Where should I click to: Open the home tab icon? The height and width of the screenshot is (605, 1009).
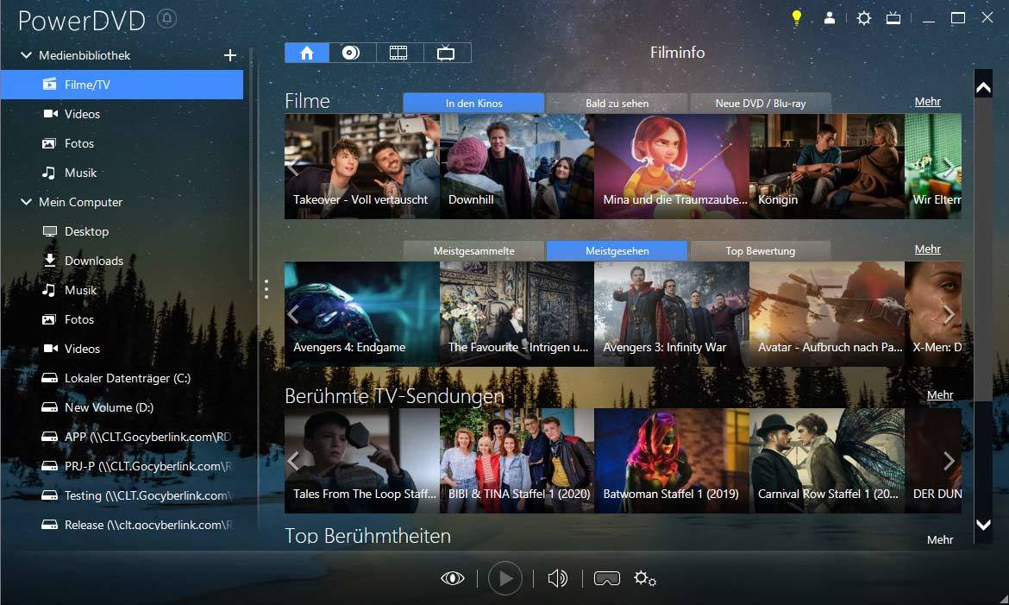pos(307,53)
